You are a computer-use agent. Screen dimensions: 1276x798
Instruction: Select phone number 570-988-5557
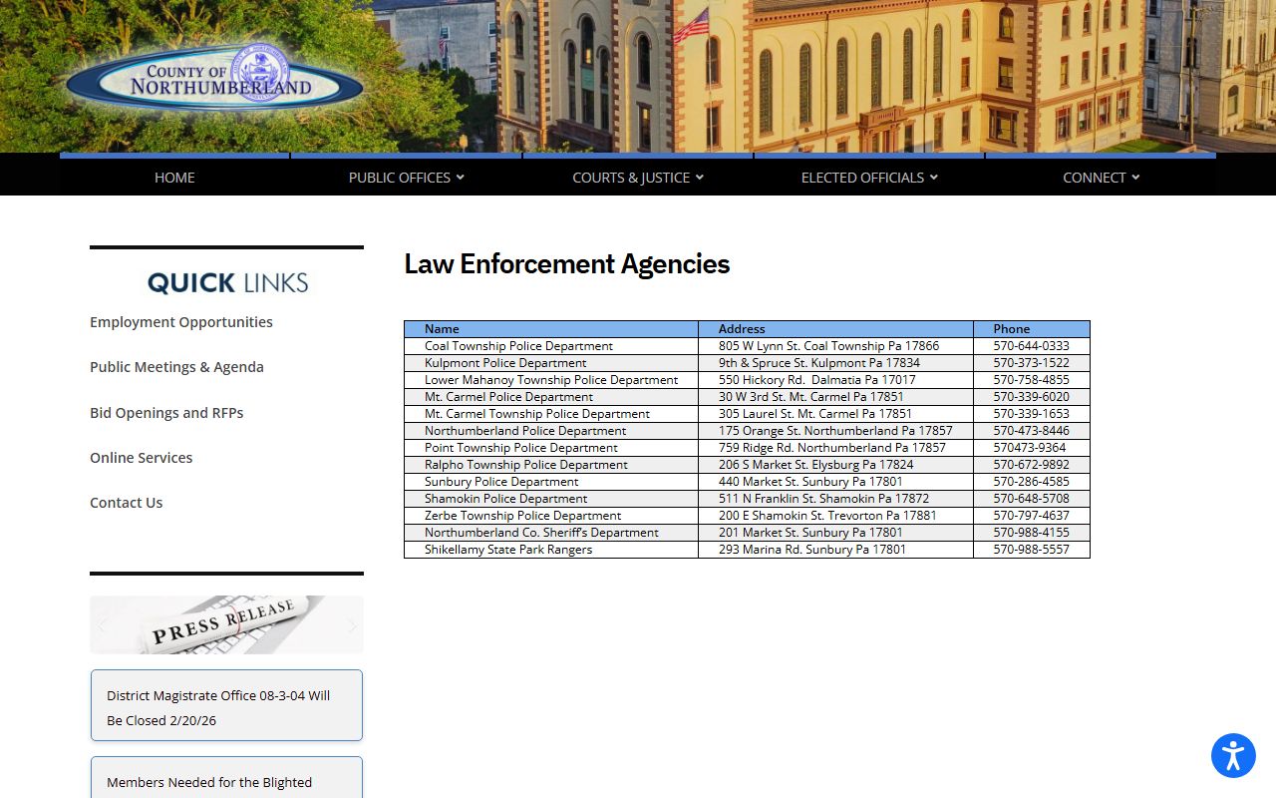click(1032, 550)
